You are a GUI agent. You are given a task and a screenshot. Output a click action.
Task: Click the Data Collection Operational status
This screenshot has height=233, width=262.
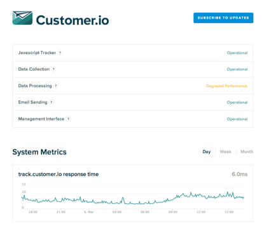(x=237, y=69)
